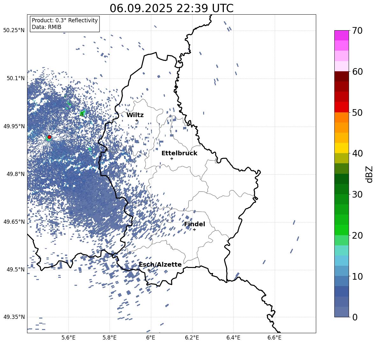This screenshot has height=344, width=377.
Task: Click the 49.95°N latitude label
Action: (x=14, y=126)
